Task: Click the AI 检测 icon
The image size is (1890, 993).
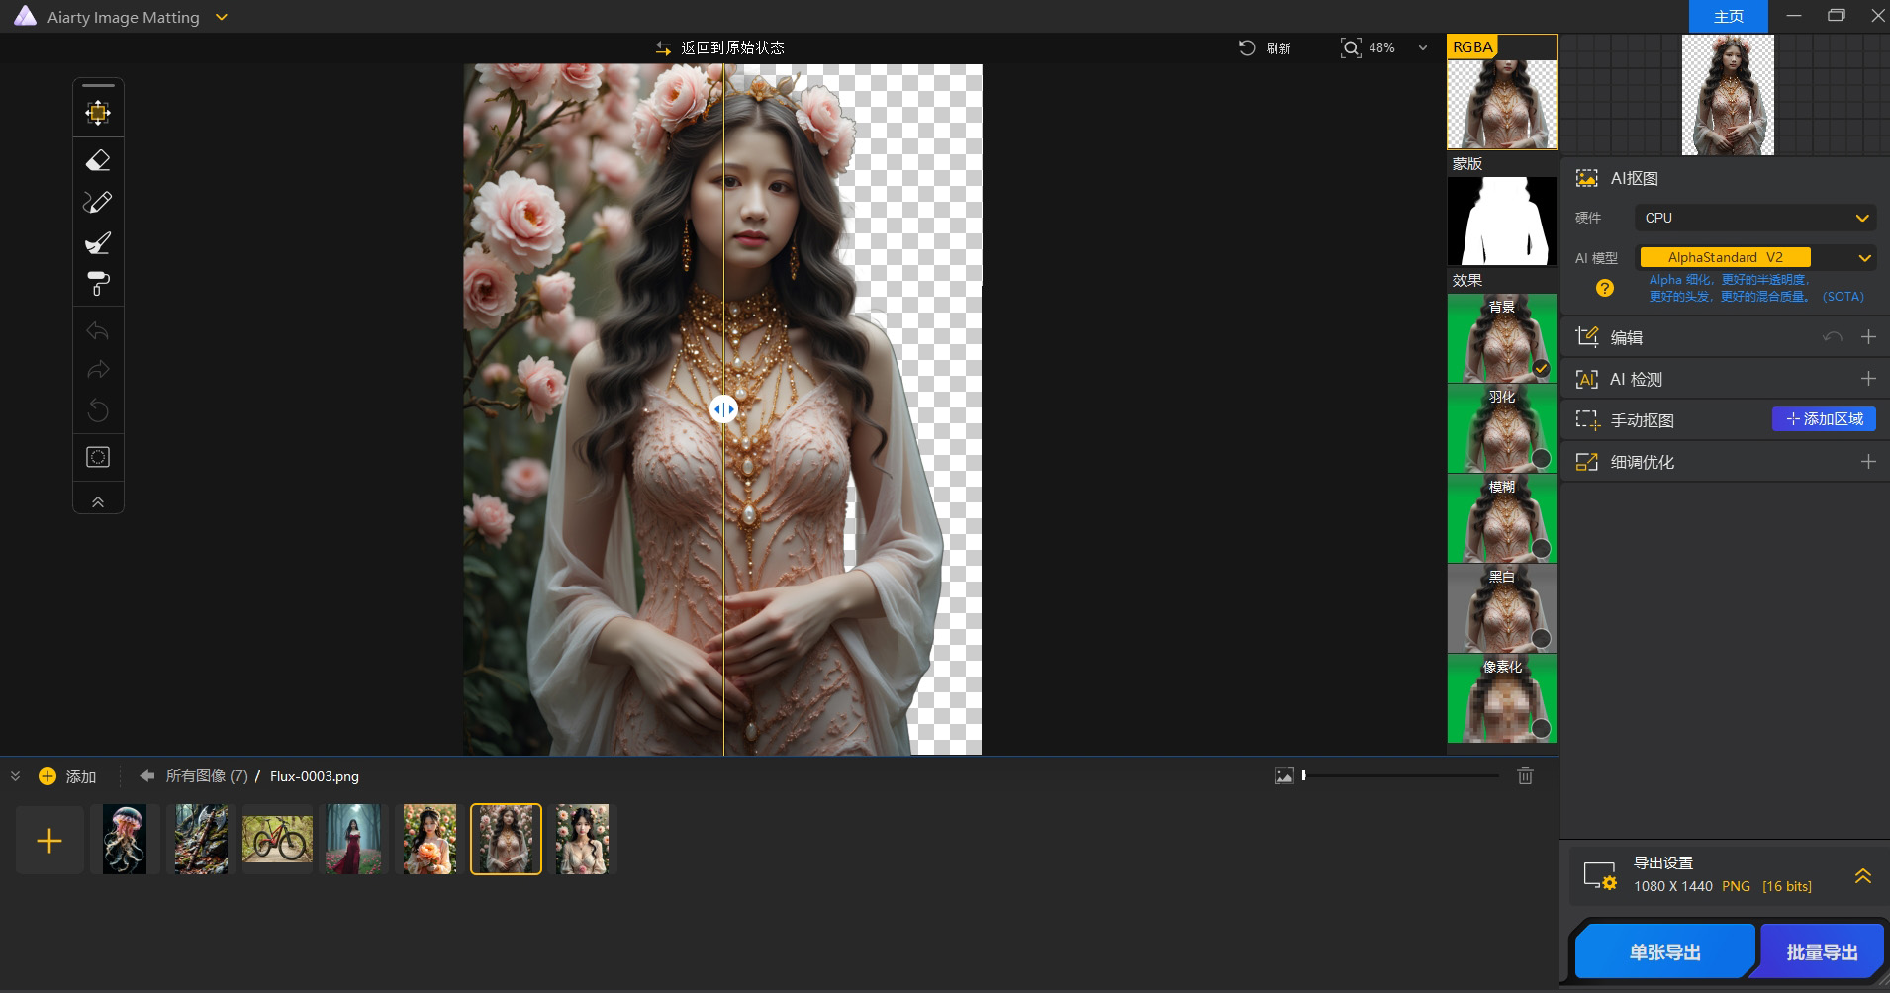Action: [x=1587, y=379]
